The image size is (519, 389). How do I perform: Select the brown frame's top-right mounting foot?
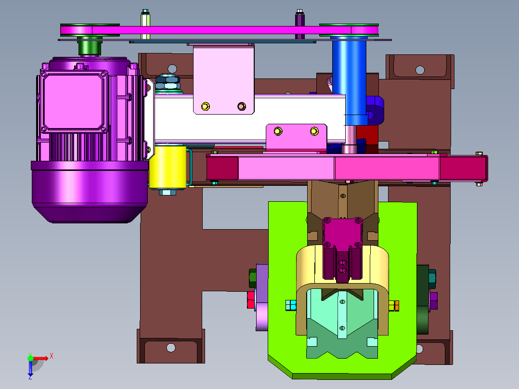(420, 67)
